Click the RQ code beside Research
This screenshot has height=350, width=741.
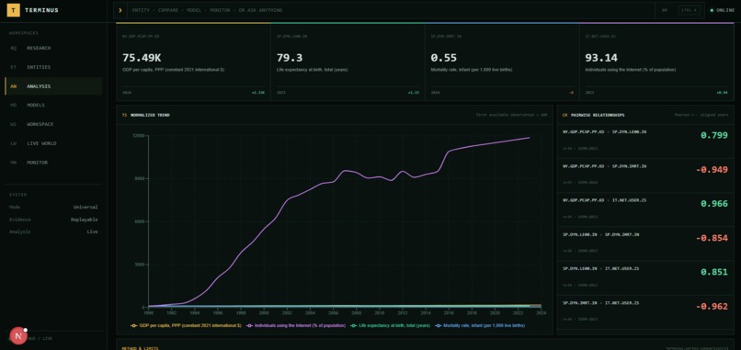pyautogui.click(x=14, y=48)
